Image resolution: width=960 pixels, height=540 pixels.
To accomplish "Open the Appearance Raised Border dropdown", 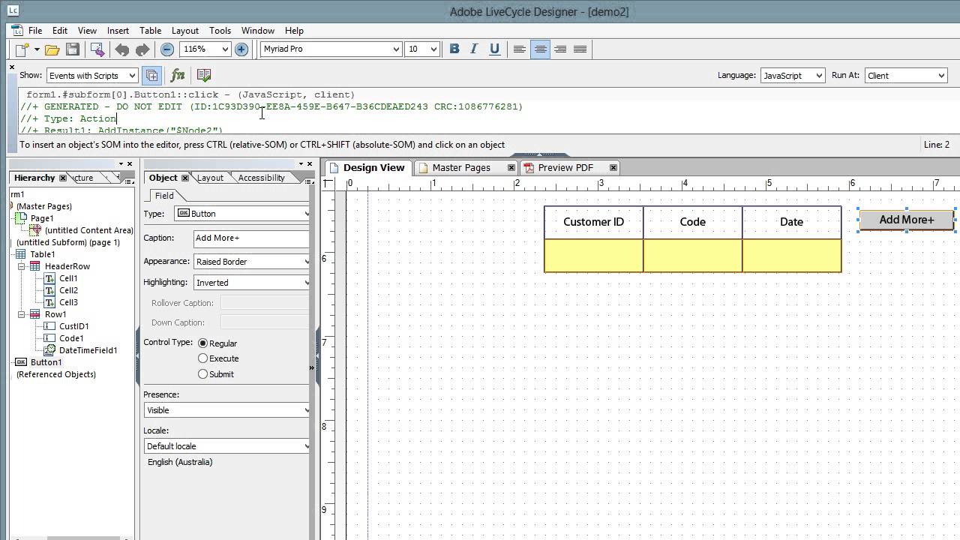I will [306, 262].
